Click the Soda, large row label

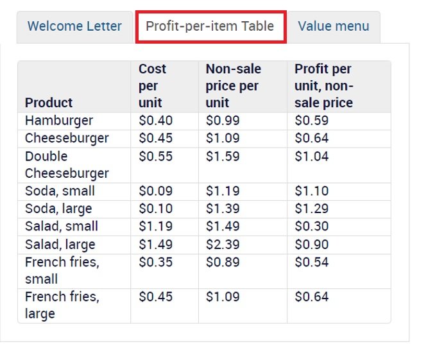point(58,209)
